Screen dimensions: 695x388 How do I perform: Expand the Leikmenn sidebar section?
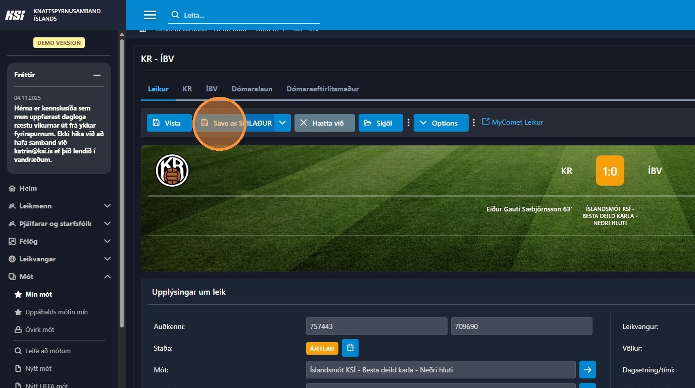pos(59,206)
